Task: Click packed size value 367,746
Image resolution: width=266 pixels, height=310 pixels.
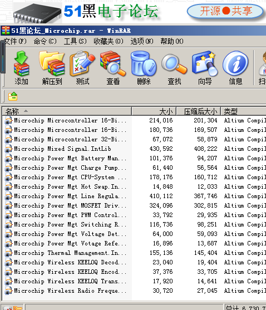Action: [205, 196]
